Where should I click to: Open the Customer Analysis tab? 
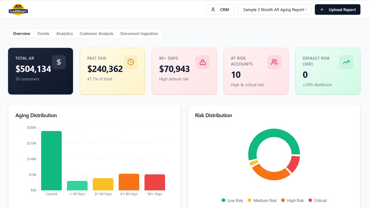point(97,34)
